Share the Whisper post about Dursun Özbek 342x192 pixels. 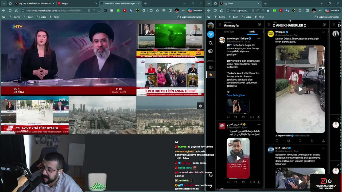tap(323, 141)
